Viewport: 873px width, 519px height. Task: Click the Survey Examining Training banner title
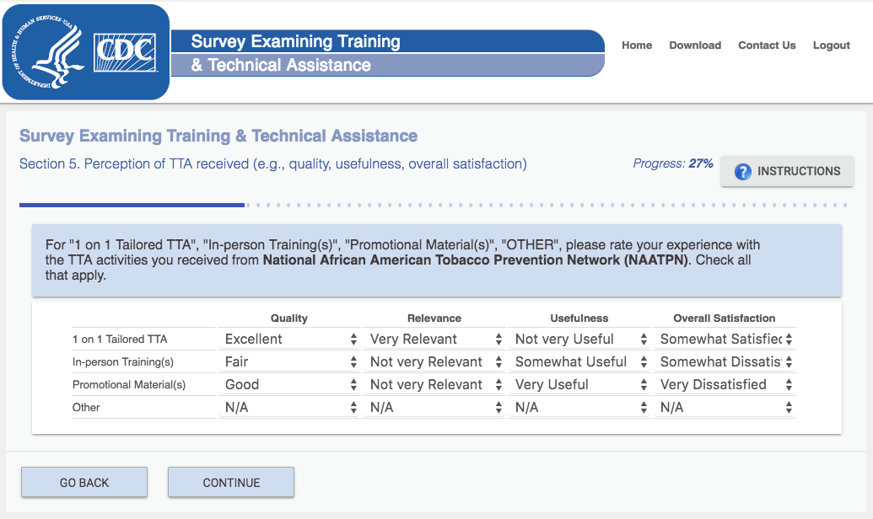[295, 41]
